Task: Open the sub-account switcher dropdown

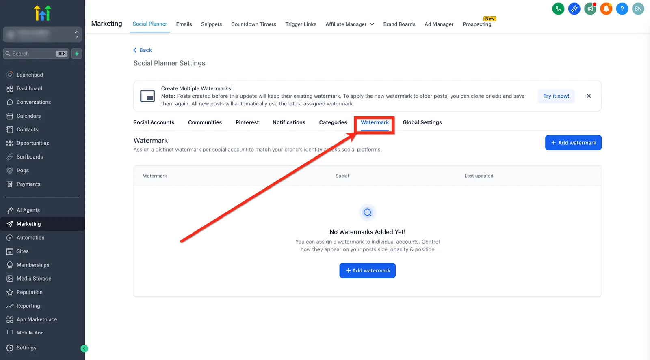Action: tap(43, 34)
